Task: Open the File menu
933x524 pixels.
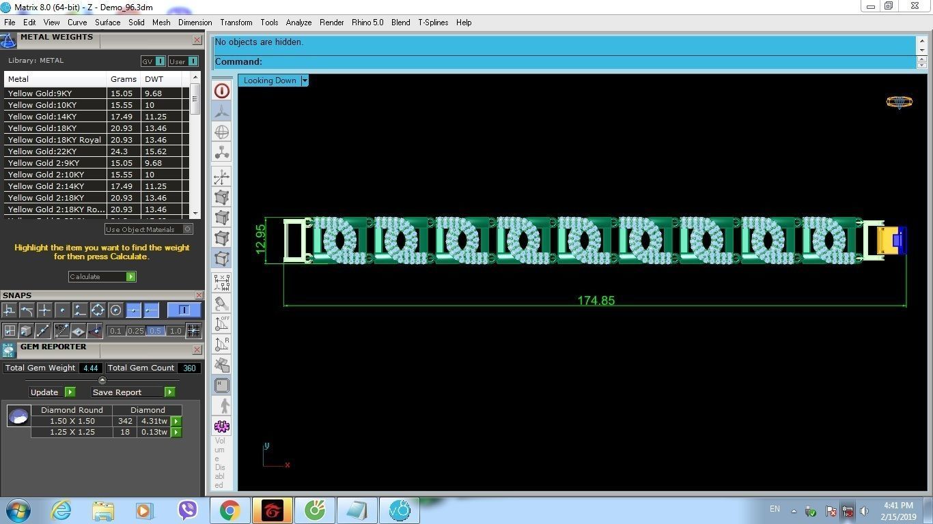Action: pos(10,23)
